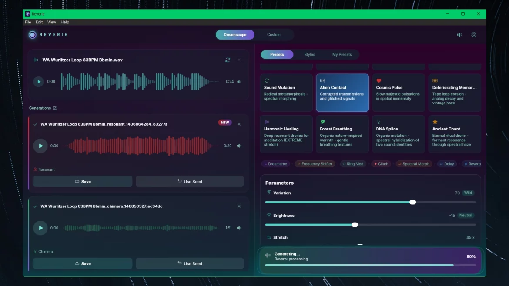The image size is (509, 286).
Task: Mute the source Wurlitzer loop track
Action: pos(239,82)
